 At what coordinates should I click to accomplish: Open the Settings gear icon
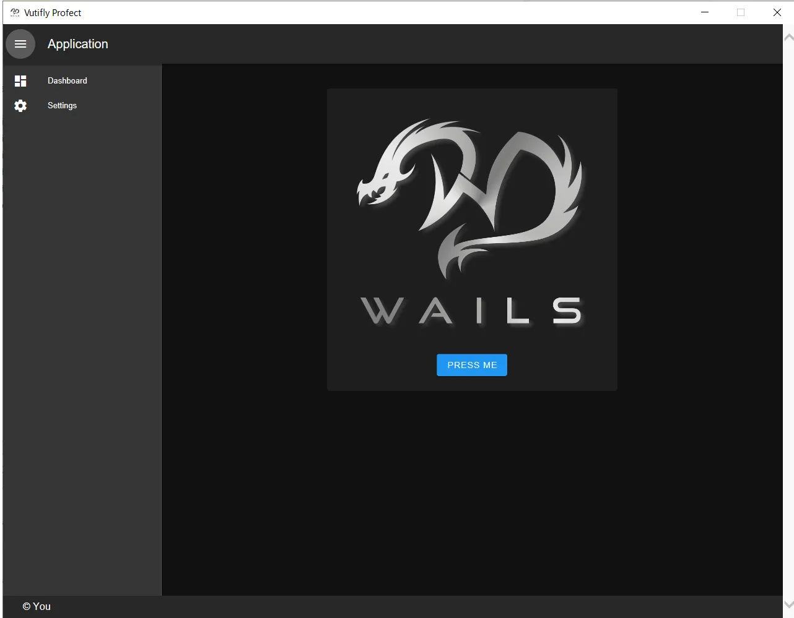pyautogui.click(x=20, y=106)
